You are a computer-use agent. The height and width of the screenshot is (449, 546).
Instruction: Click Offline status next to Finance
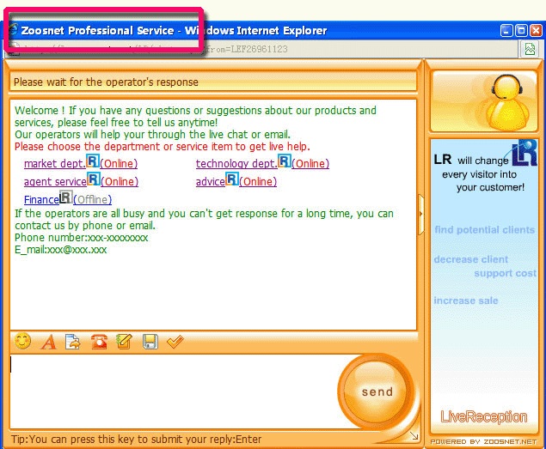92,200
